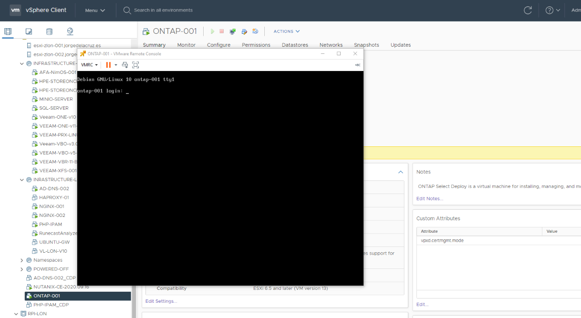Viewport: 581px width, 318px height.
Task: Click the vSphere refresh icon
Action: pyautogui.click(x=528, y=10)
